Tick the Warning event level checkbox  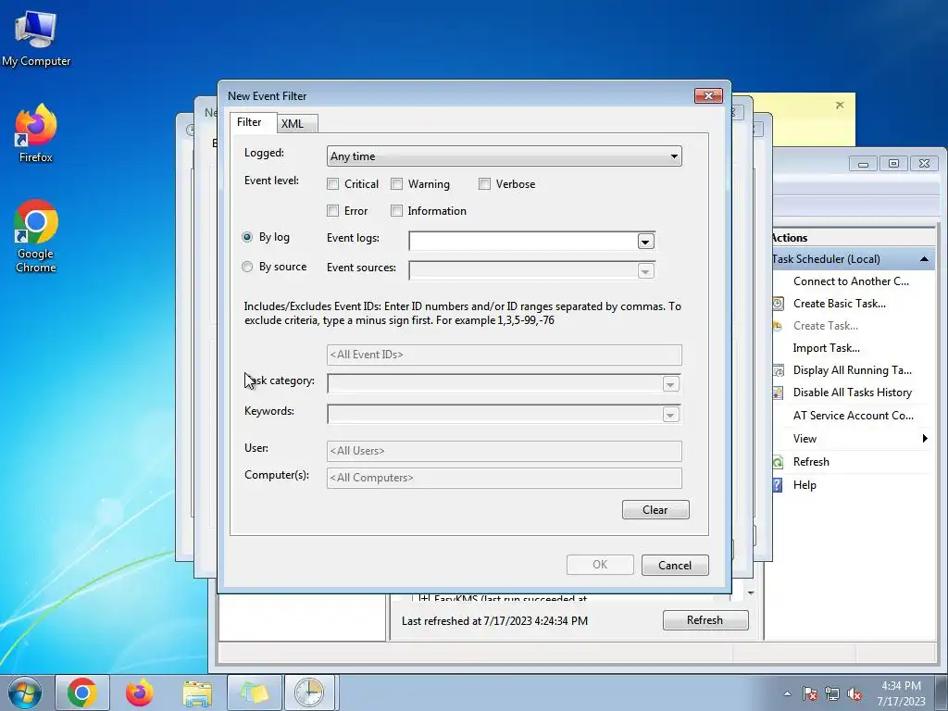(396, 184)
